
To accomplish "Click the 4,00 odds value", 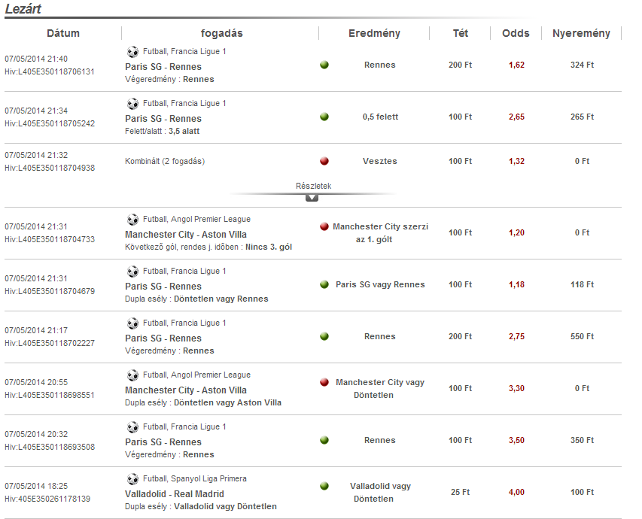I will pos(516,492).
